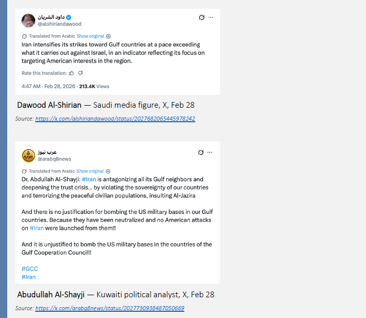Click the Grok icon on arabq8news tweet
The width and height of the screenshot is (366, 318).
coord(201,152)
